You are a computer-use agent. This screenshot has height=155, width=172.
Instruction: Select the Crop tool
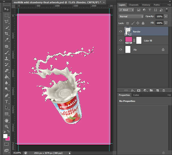pos(6,33)
